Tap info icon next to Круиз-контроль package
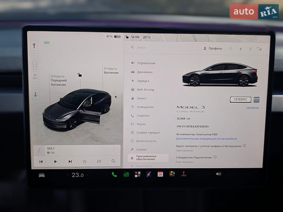Image resolution: width=283 pixels, height=212 pixels. pyautogui.click(x=244, y=146)
